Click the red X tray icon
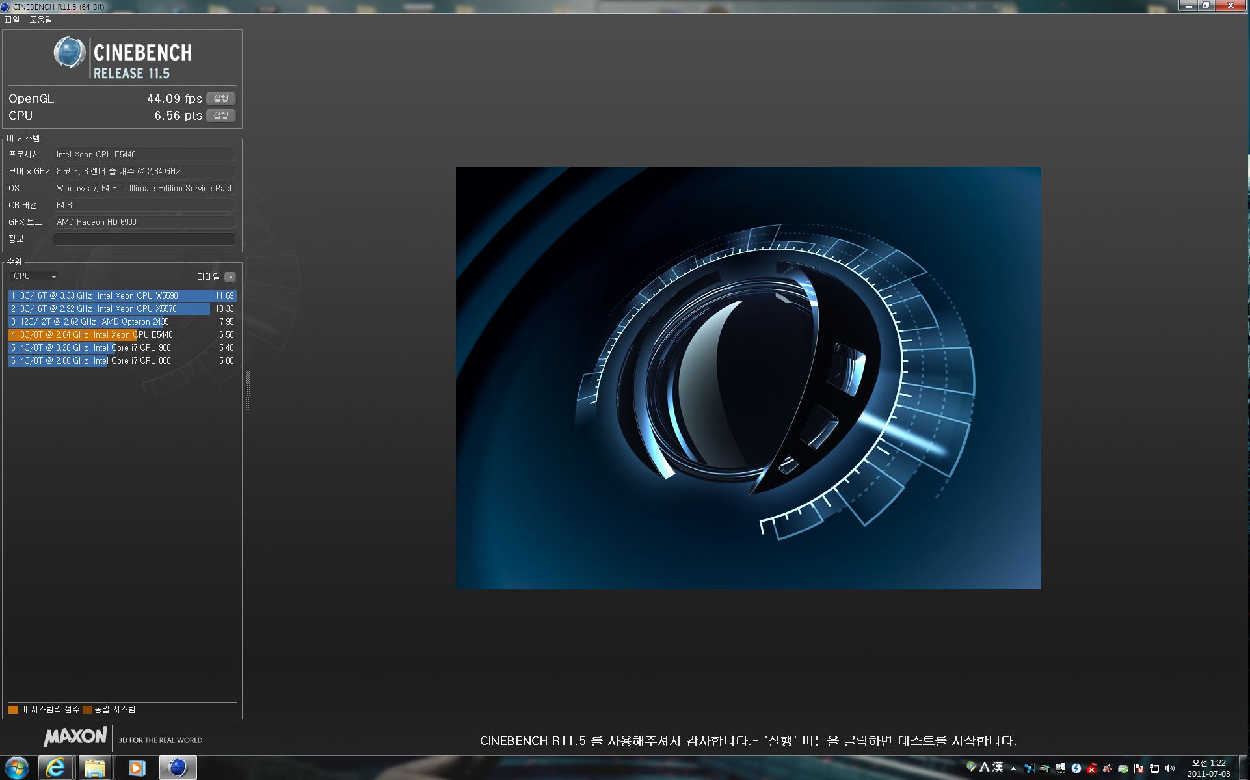 (x=1092, y=768)
